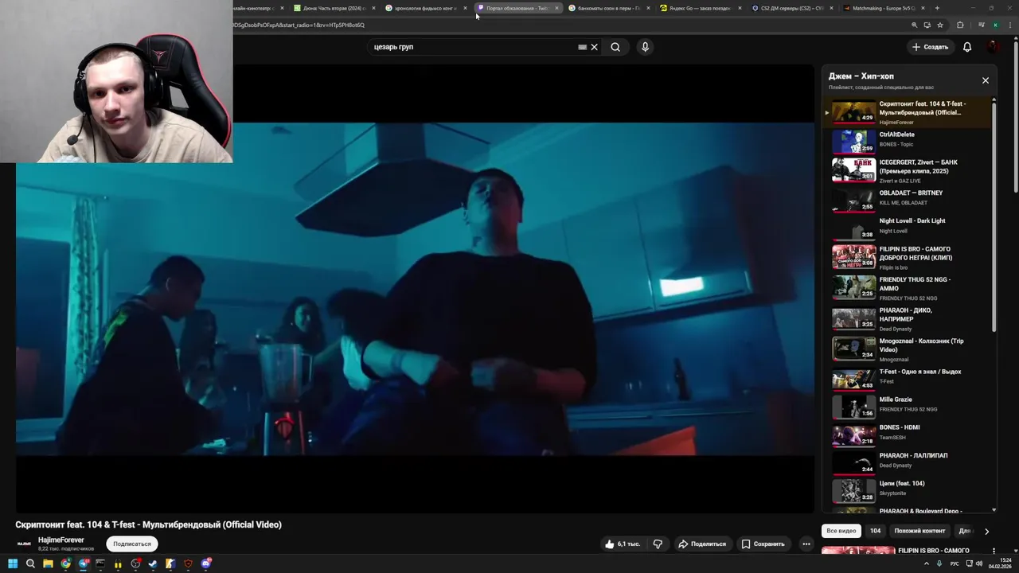1019x573 pixels.
Task: Switch to Chrome in the taskbar
Action: click(x=65, y=563)
